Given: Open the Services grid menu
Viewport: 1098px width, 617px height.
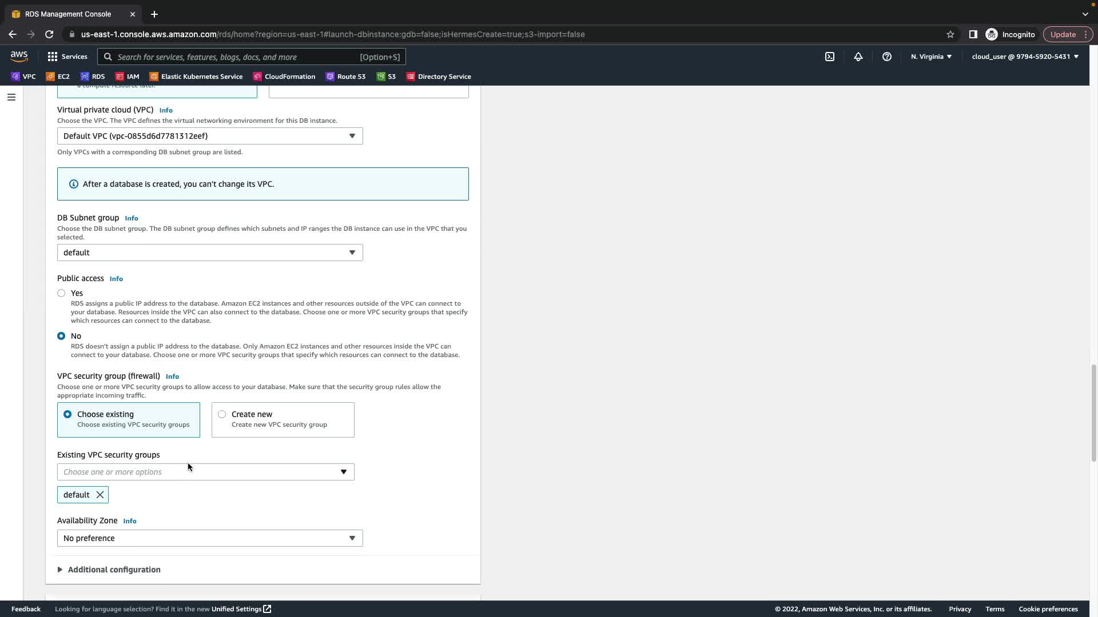Looking at the screenshot, I should 67,57.
